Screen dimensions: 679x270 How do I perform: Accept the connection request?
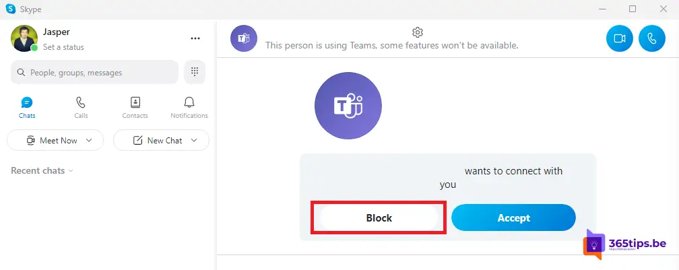tap(513, 218)
